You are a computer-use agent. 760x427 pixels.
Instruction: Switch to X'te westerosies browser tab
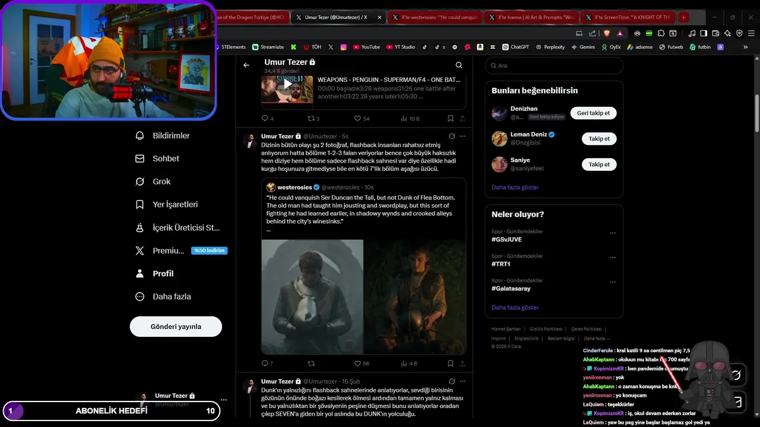434,17
